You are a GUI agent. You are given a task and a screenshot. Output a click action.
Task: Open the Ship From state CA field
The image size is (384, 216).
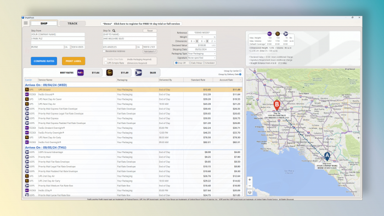[67, 47]
